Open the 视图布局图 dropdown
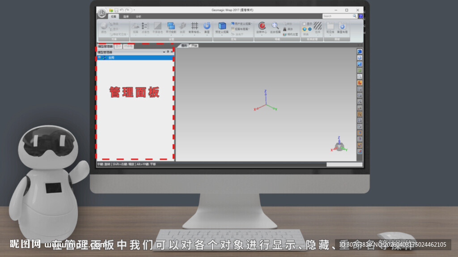Viewport: 458px width, 257px height. pos(249,29)
